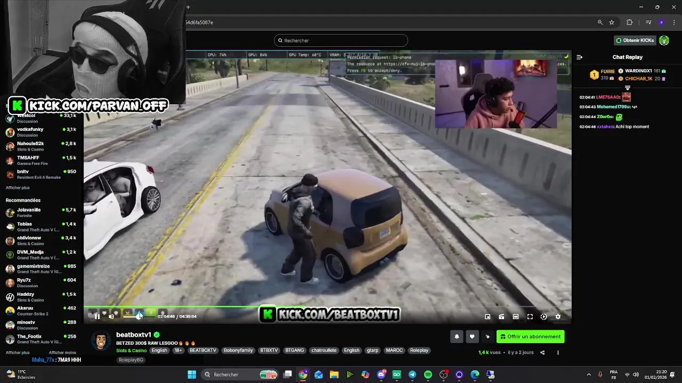
Task: Expand the gift leaderboard arrow
Action: coord(628,88)
